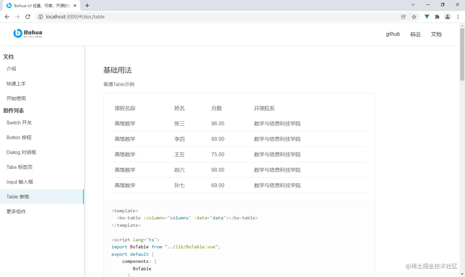Click 高等数学 in 张三's row
The width and height of the screenshot is (465, 277).
(125, 124)
